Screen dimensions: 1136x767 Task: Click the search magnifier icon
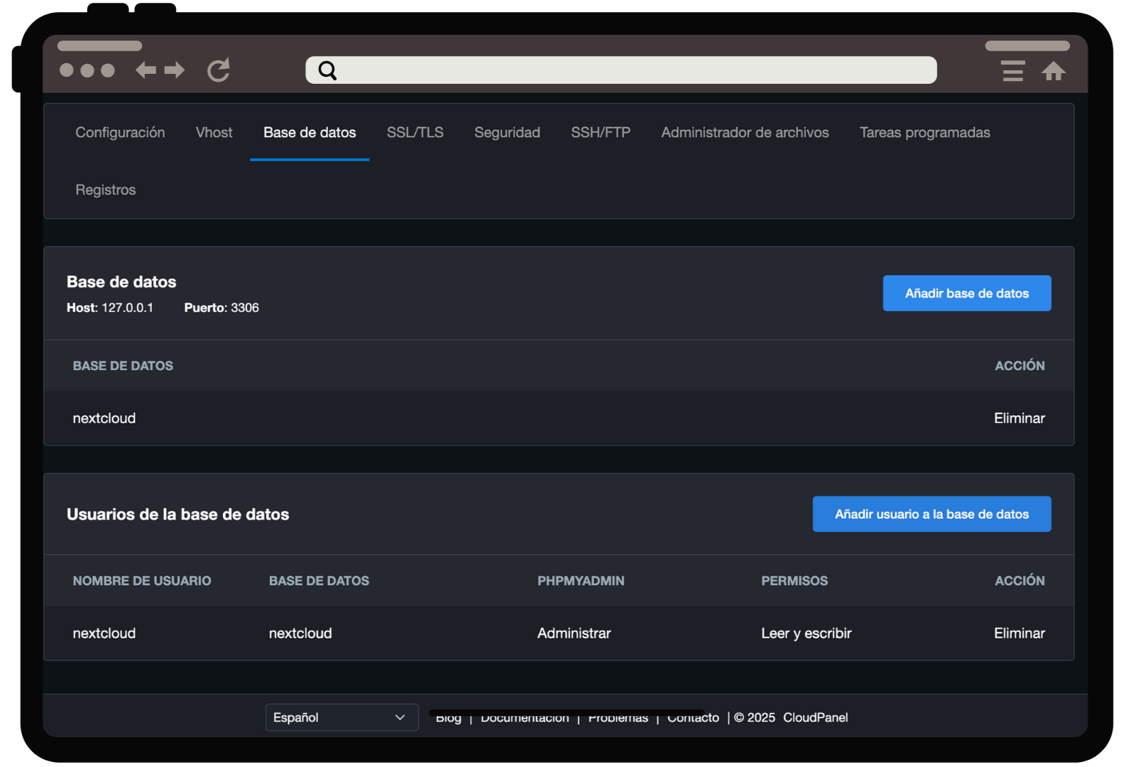[327, 70]
